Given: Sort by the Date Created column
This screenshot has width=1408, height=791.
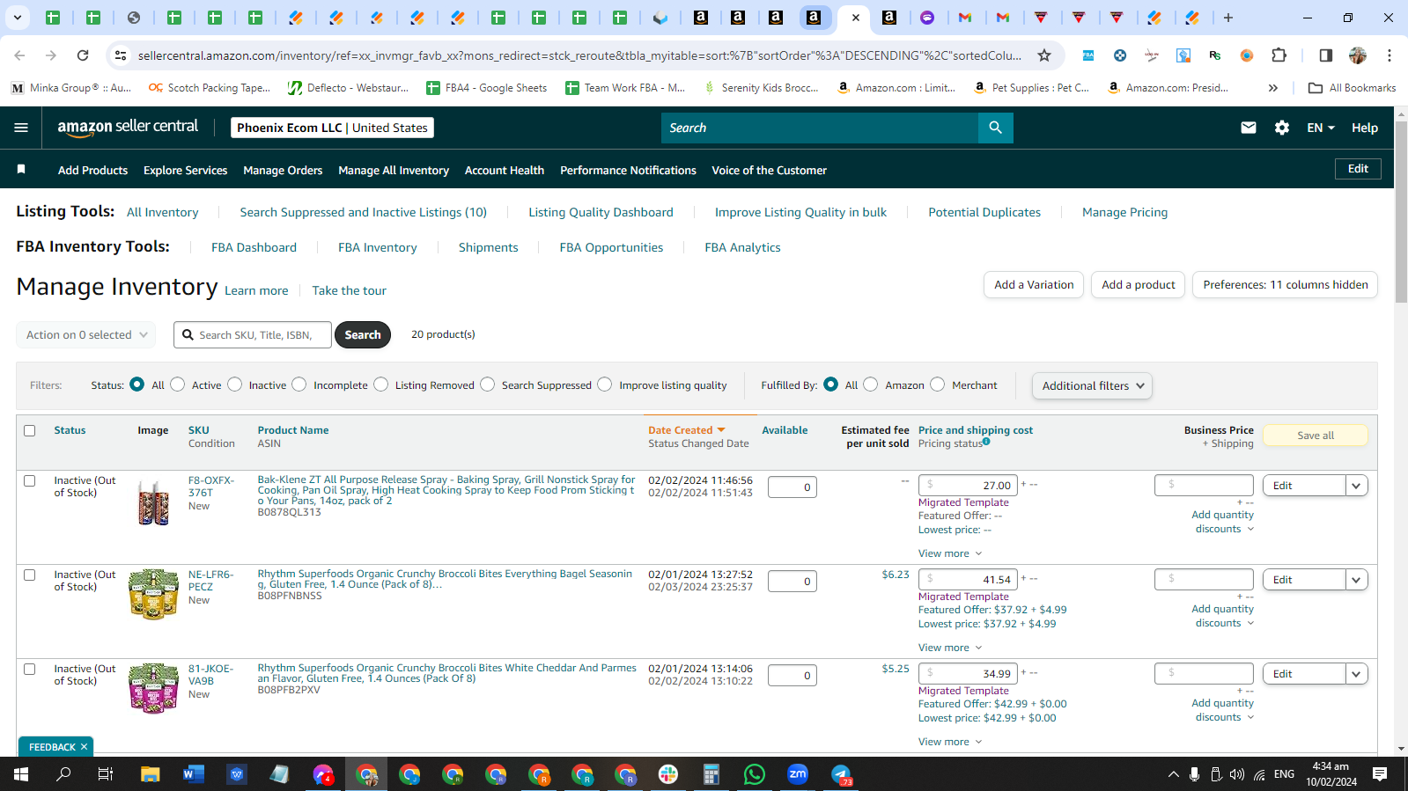Looking at the screenshot, I should [x=686, y=430].
